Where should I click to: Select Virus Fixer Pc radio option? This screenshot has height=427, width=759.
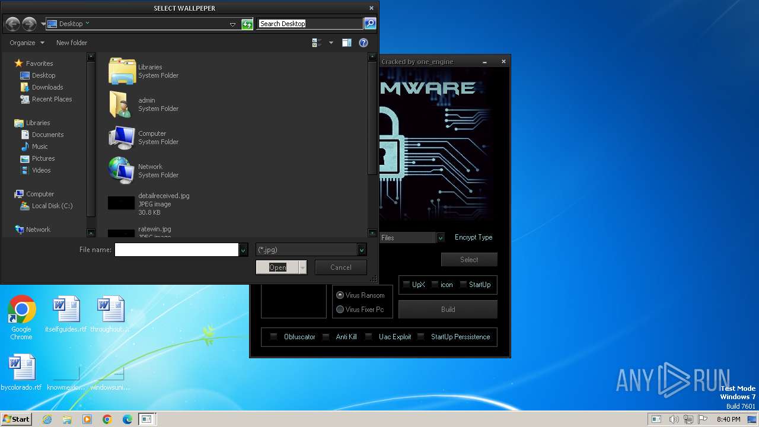click(x=340, y=309)
